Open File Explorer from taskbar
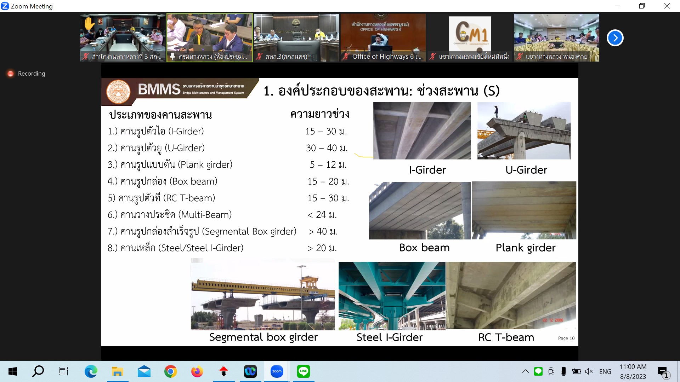 tap(117, 371)
